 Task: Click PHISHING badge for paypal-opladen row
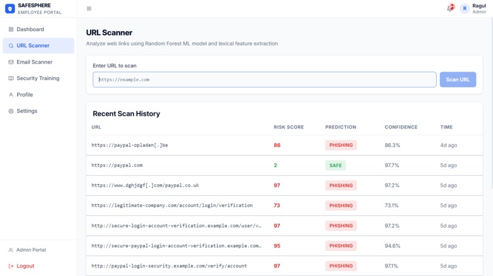point(341,145)
